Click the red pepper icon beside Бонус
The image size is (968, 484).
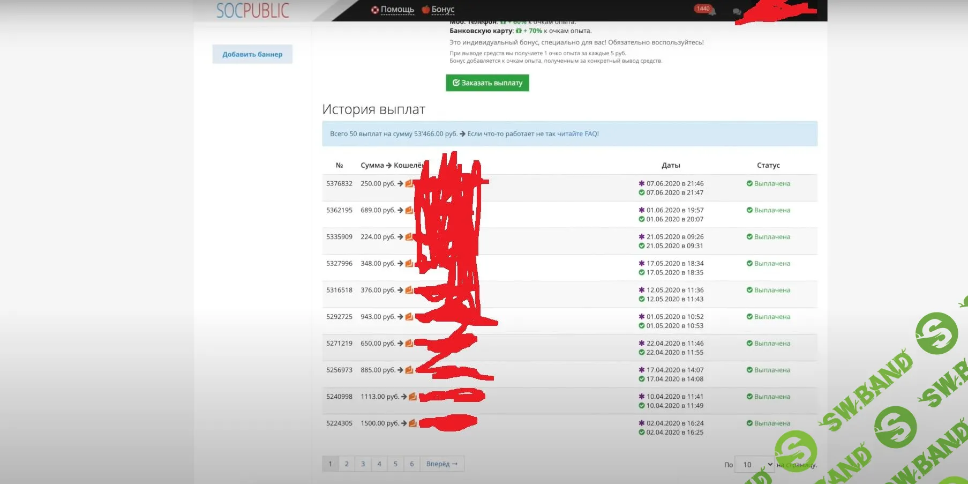tap(426, 9)
